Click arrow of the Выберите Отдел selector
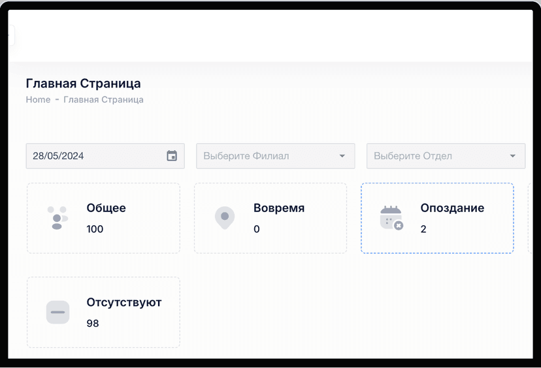541x368 pixels. (x=513, y=156)
